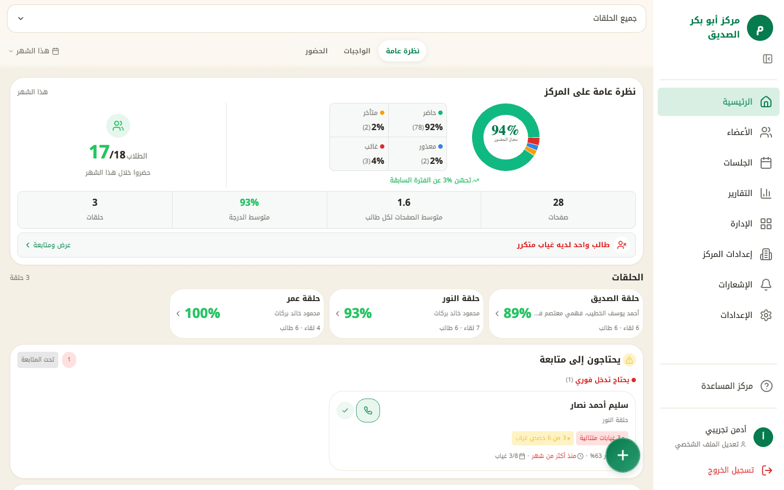Switch to نظرة عامة tab
The width and height of the screenshot is (784, 490).
pyautogui.click(x=402, y=51)
